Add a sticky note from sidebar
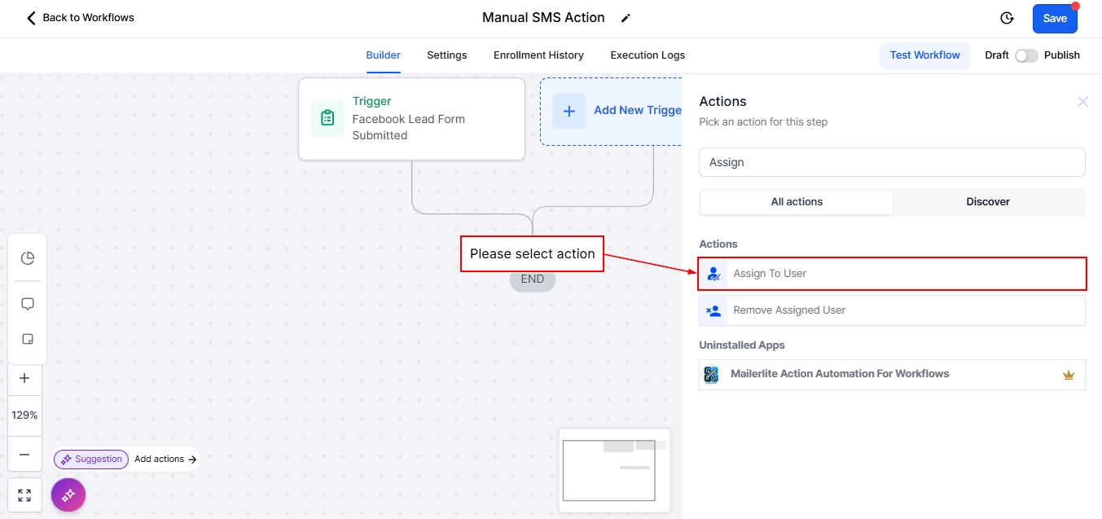 (x=28, y=339)
